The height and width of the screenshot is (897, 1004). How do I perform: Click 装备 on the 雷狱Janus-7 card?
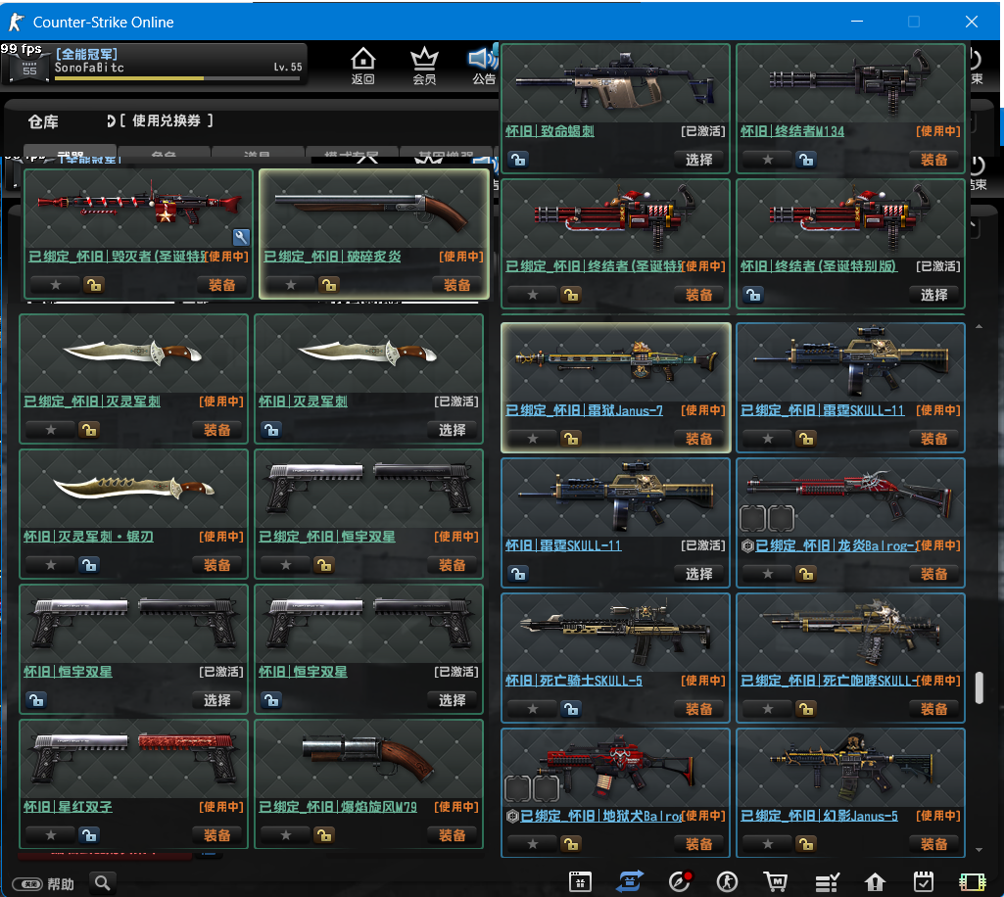click(698, 439)
